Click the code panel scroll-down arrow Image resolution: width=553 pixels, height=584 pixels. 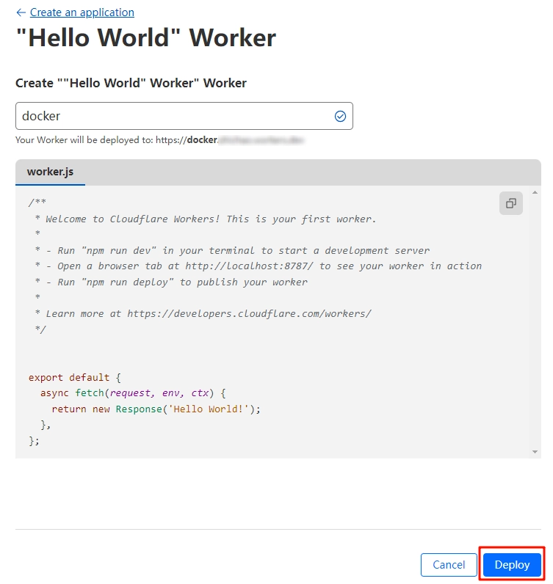(x=535, y=452)
